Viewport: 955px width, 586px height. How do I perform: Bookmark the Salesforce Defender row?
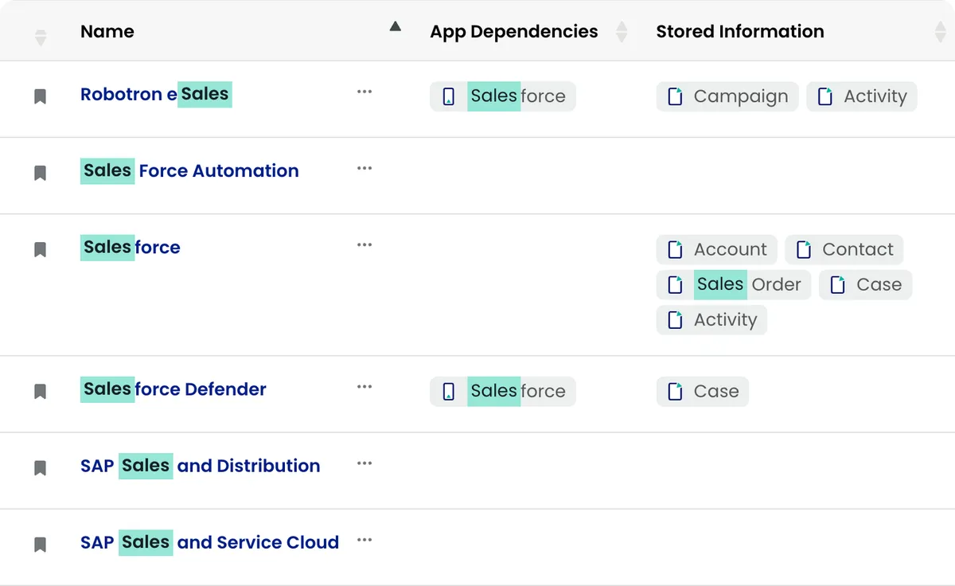(40, 392)
